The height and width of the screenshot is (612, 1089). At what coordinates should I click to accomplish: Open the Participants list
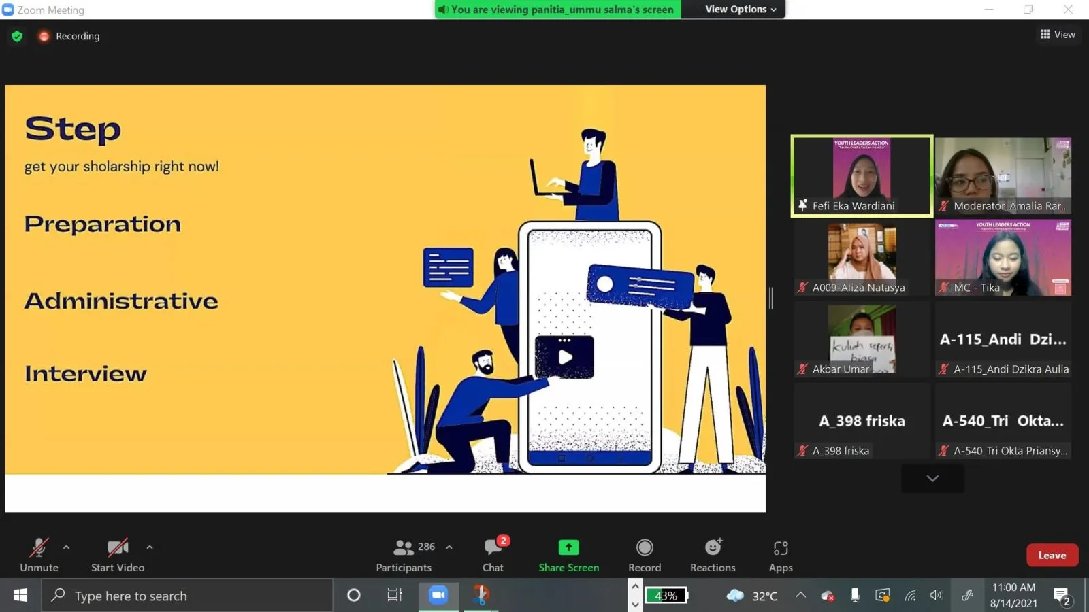point(406,554)
